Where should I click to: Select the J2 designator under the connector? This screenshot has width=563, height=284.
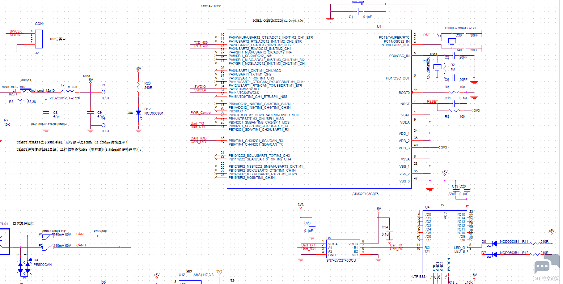click(x=37, y=53)
